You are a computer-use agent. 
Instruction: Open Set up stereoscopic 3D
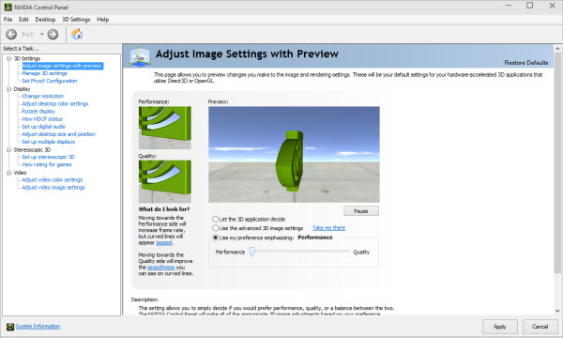[48, 157]
